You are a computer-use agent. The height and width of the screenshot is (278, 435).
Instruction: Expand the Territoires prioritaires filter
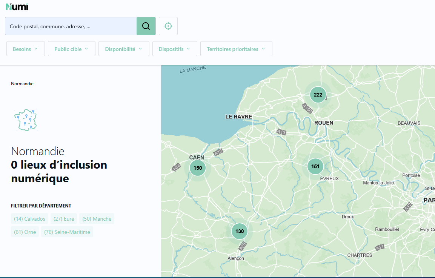point(236,49)
